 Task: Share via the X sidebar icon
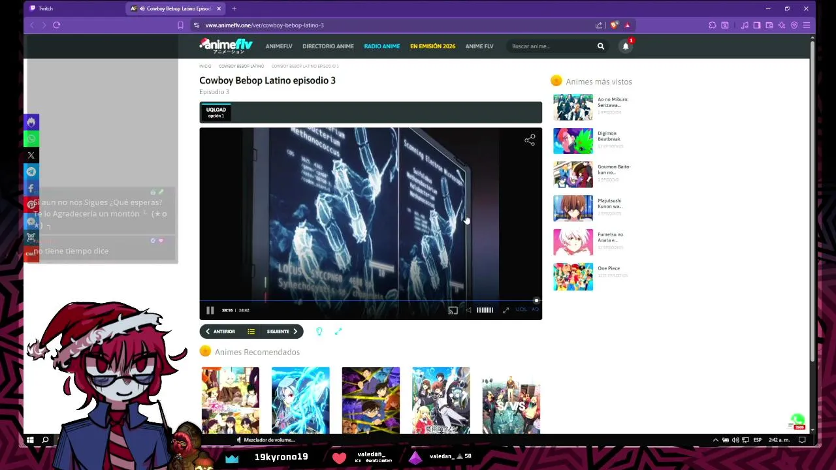[31, 155]
